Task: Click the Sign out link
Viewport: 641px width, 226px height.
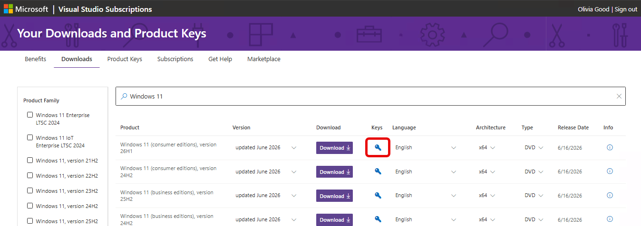Action: 626,9
